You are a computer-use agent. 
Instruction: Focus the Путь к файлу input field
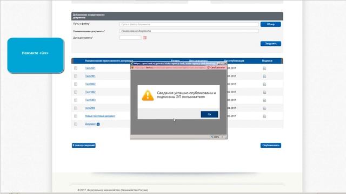click(189, 24)
